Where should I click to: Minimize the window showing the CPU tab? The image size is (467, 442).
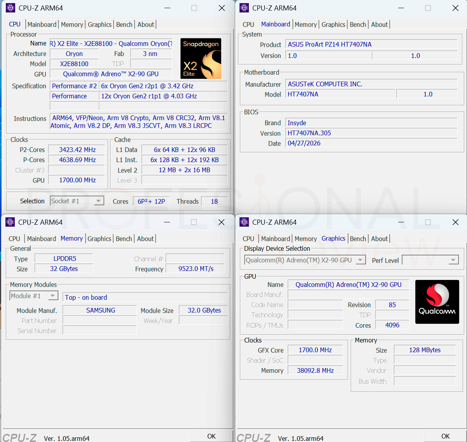click(167, 8)
